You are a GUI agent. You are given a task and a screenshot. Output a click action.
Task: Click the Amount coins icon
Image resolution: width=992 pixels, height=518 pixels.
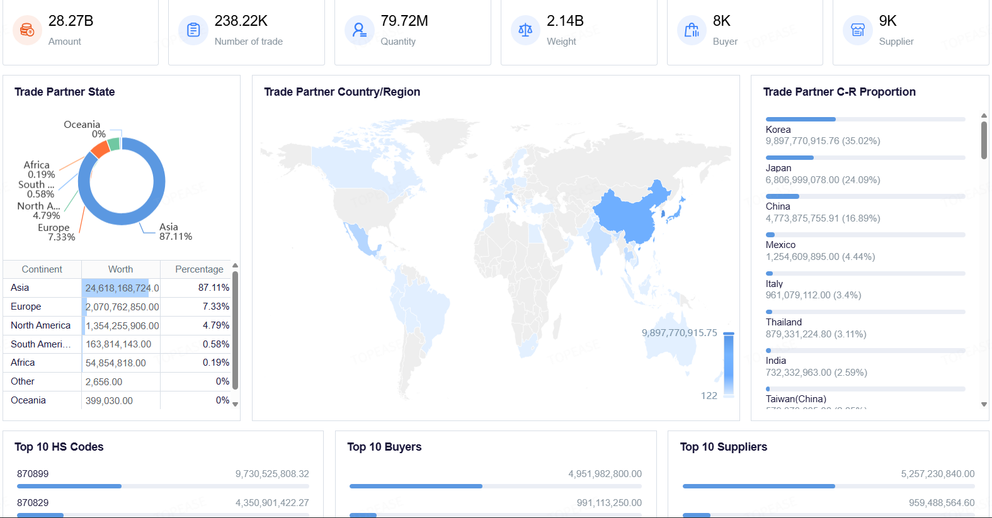click(27, 30)
